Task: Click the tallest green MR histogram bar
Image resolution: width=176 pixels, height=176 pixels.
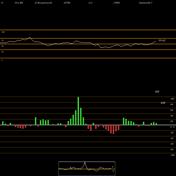Action: pyautogui.click(x=78, y=111)
